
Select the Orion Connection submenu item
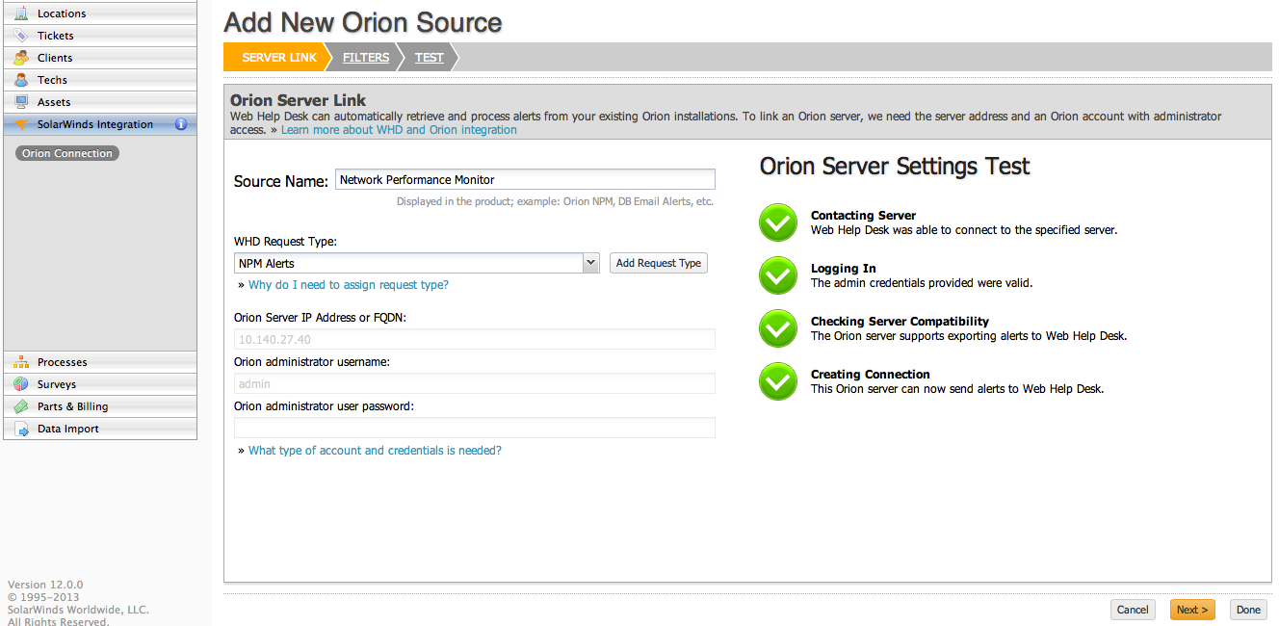[67, 153]
